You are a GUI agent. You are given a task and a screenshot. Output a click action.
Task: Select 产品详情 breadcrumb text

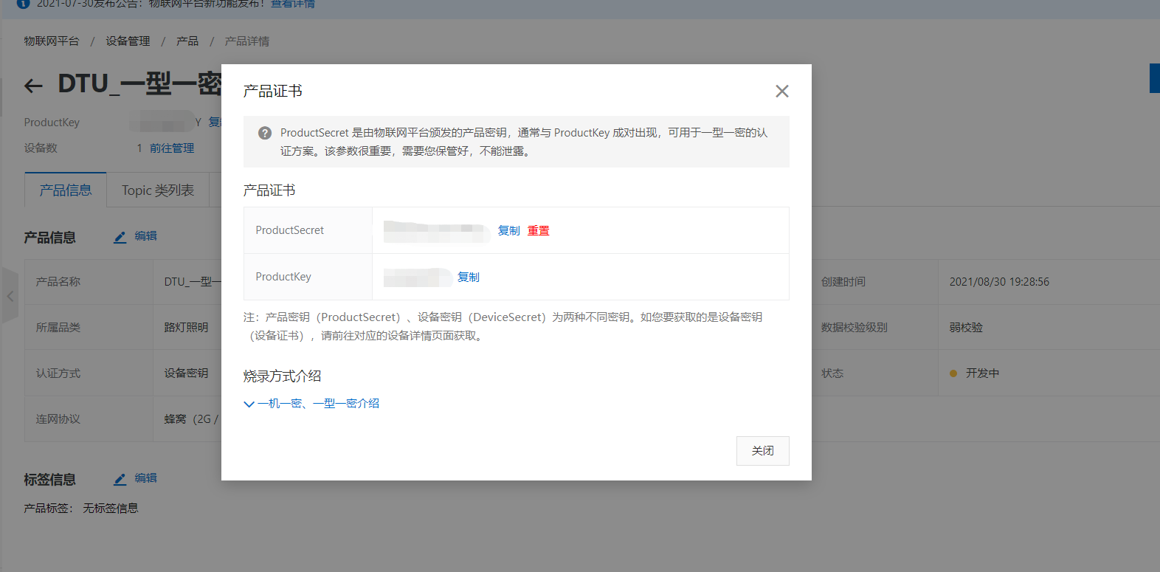point(247,41)
